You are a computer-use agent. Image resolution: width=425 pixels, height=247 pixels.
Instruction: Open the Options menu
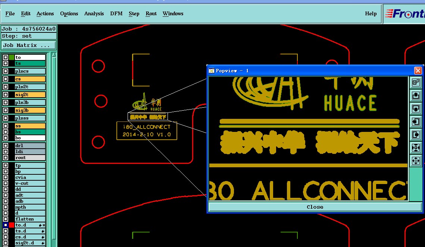point(69,13)
